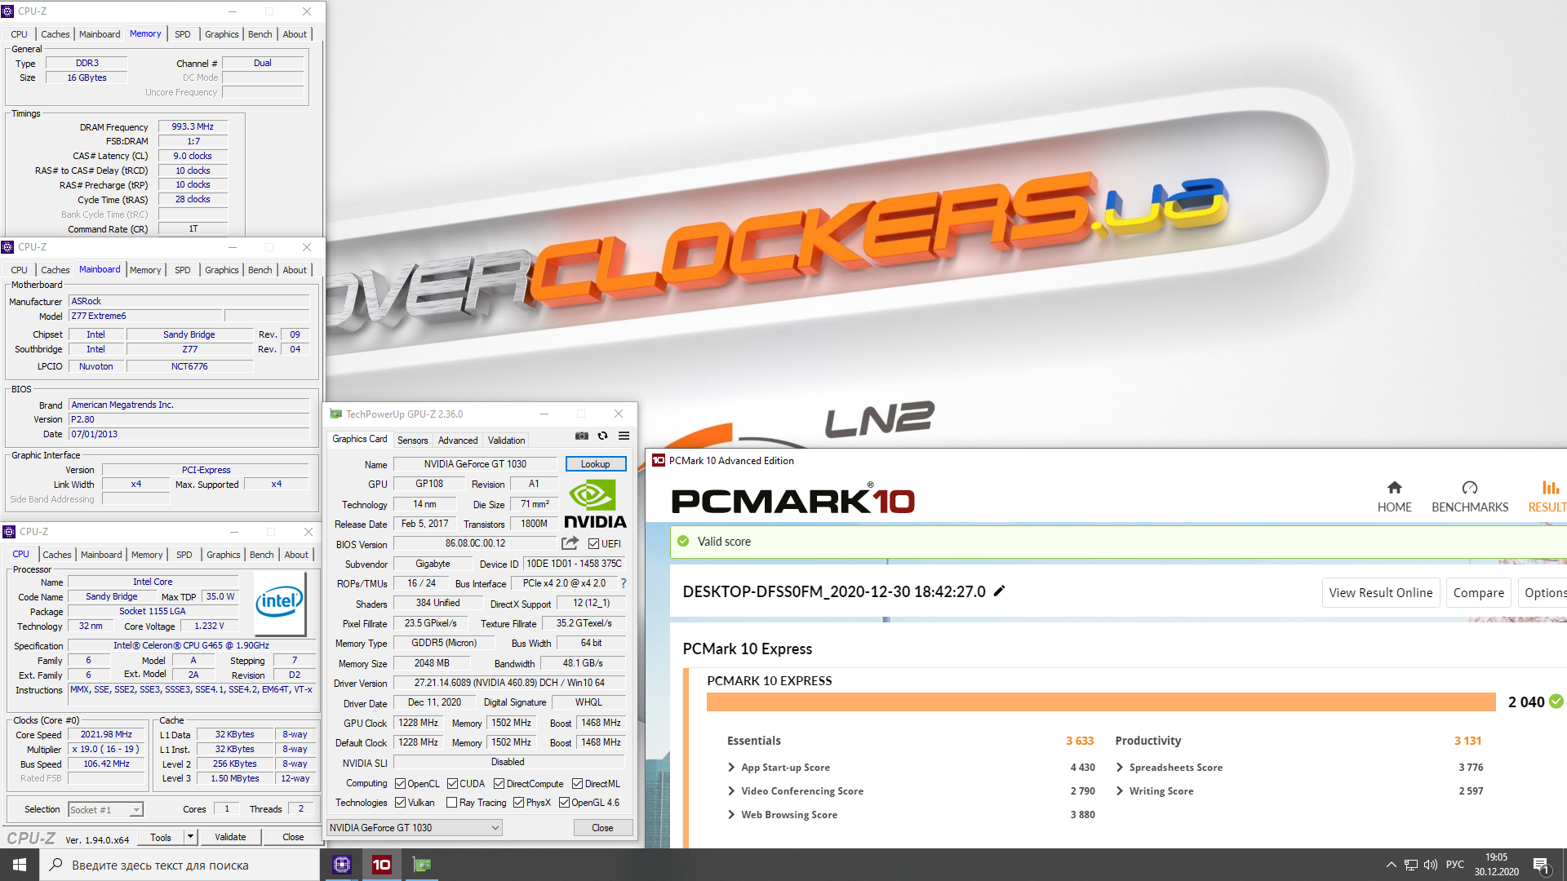Image resolution: width=1567 pixels, height=881 pixels.
Task: Open GPU selection dropdown GeForce GT 1030
Action: [x=414, y=828]
